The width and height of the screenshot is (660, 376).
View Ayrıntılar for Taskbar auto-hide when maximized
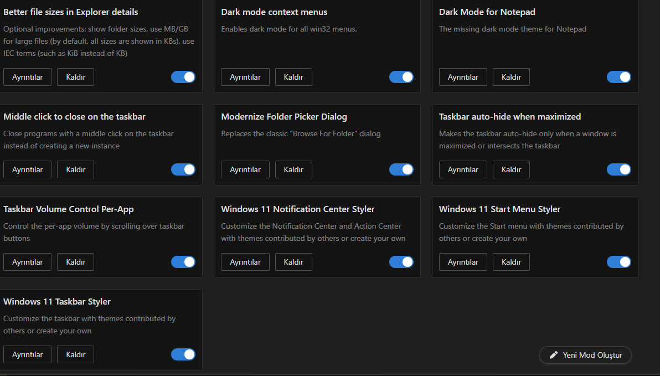coord(463,169)
